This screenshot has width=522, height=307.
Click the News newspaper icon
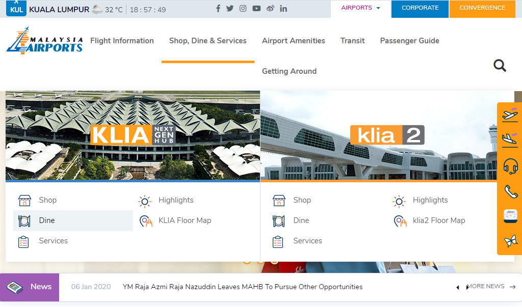point(15,287)
